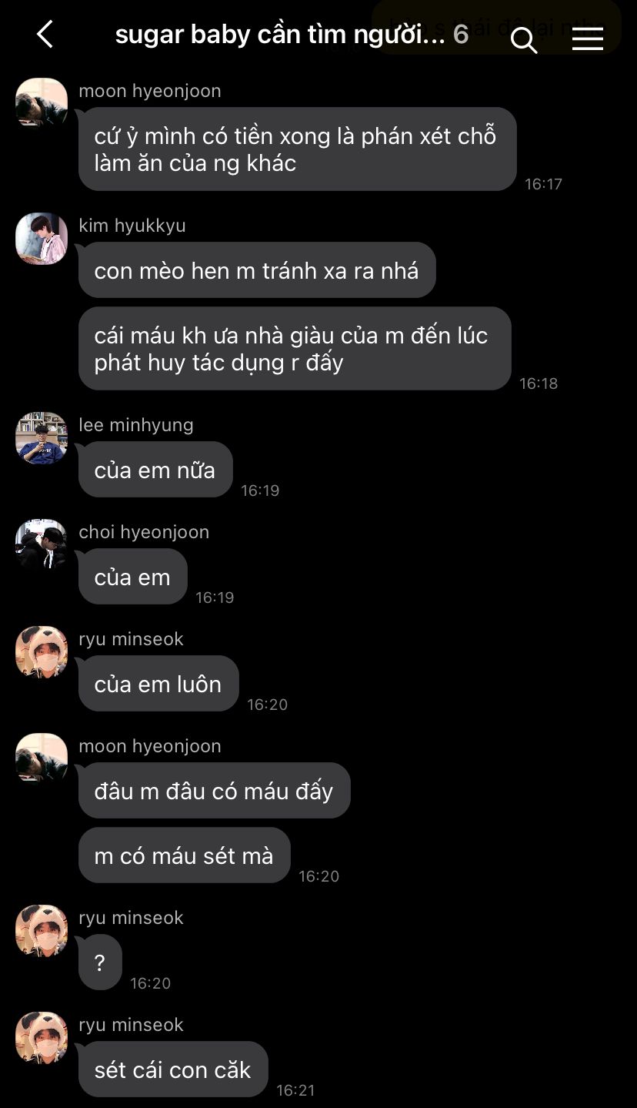Tap message 'đâu m đâu có máu đấy'
The width and height of the screenshot is (637, 1108).
214,791
